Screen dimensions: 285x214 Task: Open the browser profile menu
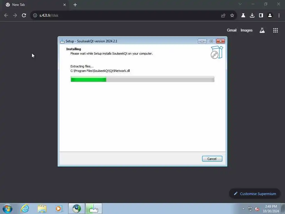270,16
